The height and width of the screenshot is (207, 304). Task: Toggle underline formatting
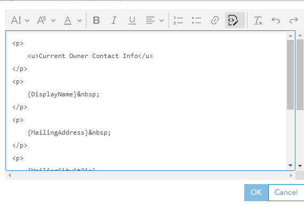132,20
